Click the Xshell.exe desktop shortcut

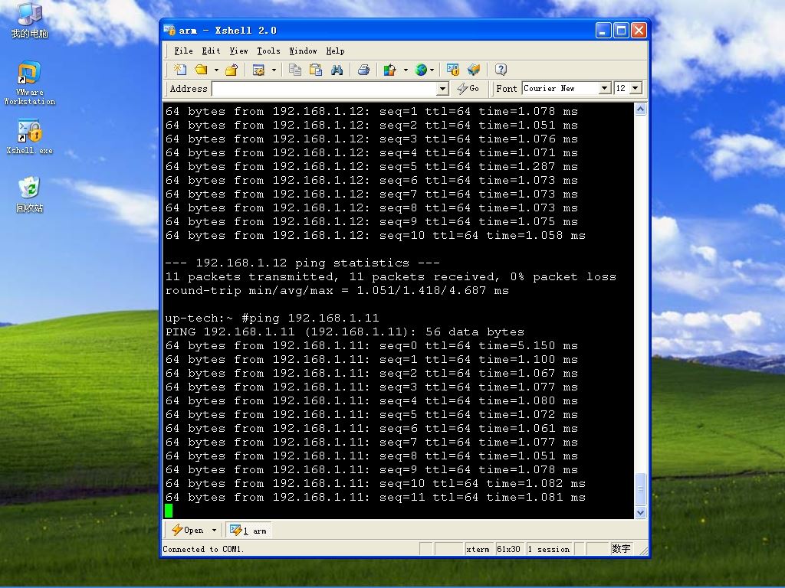tap(30, 136)
